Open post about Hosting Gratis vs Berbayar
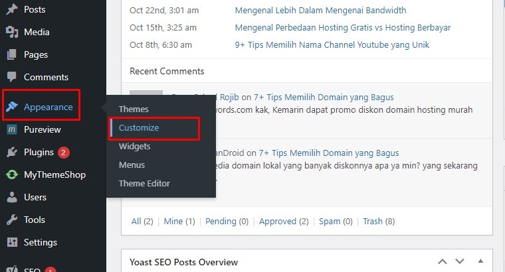505x272 pixels. 343,28
